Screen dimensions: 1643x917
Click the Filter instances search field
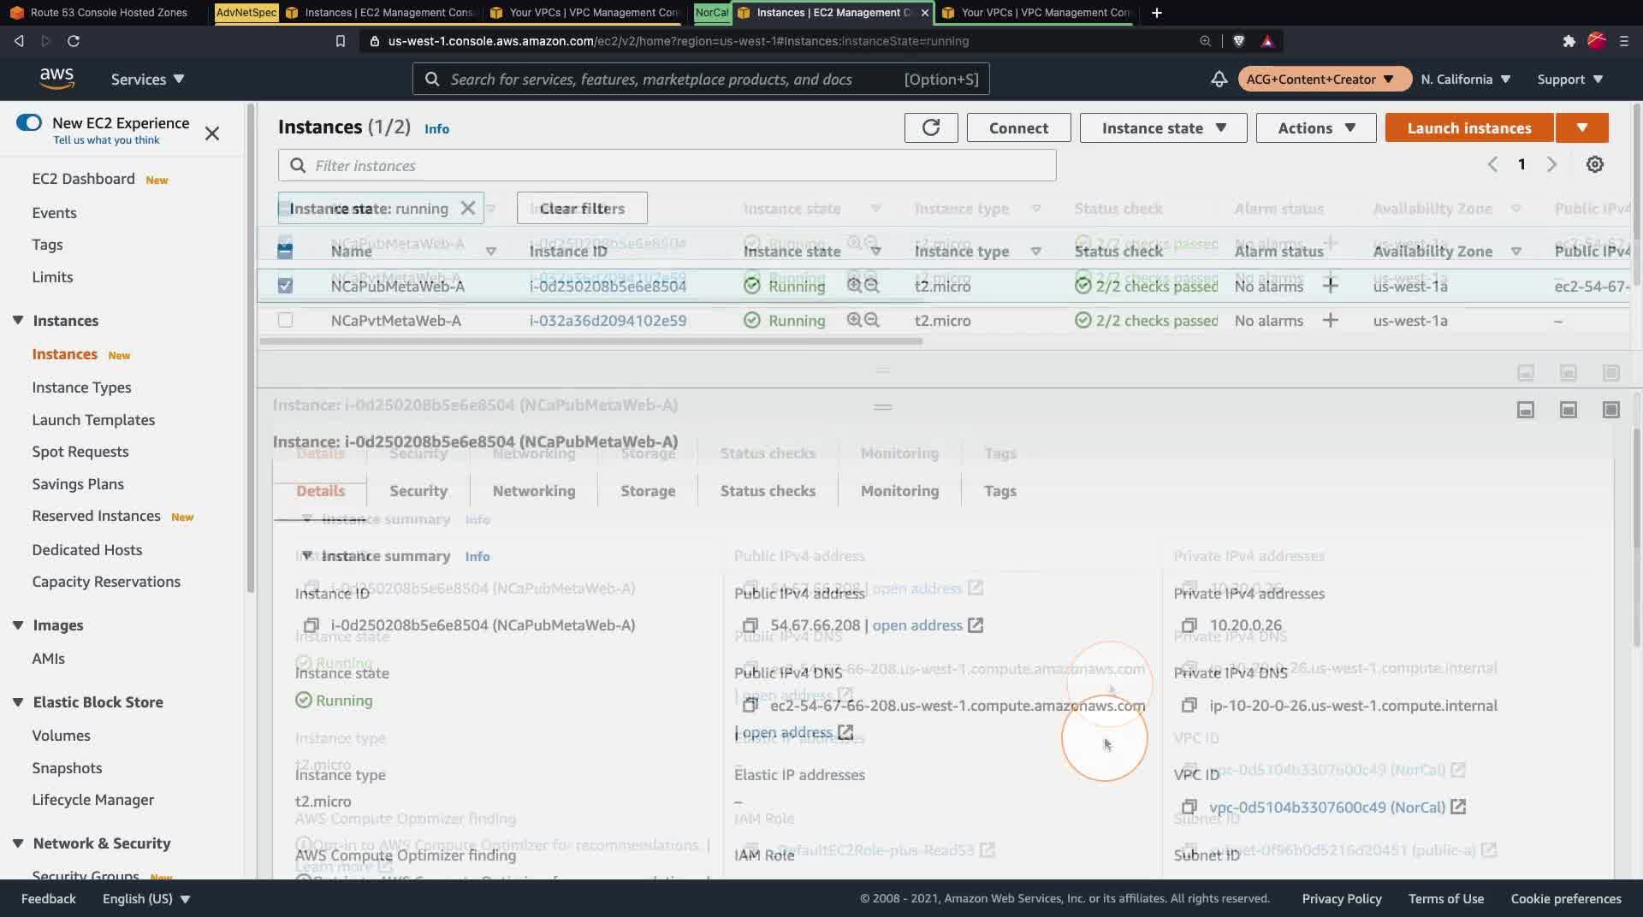tap(667, 165)
